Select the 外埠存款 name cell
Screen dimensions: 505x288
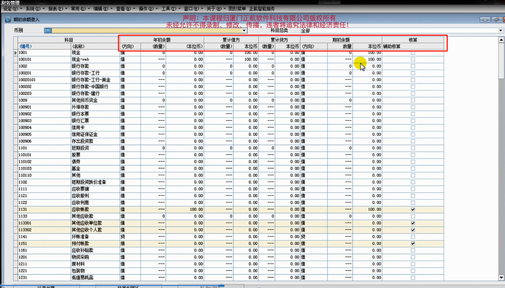tap(95, 107)
